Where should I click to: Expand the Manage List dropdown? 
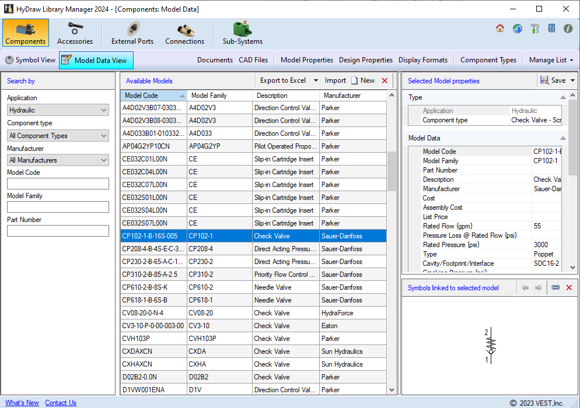point(549,59)
